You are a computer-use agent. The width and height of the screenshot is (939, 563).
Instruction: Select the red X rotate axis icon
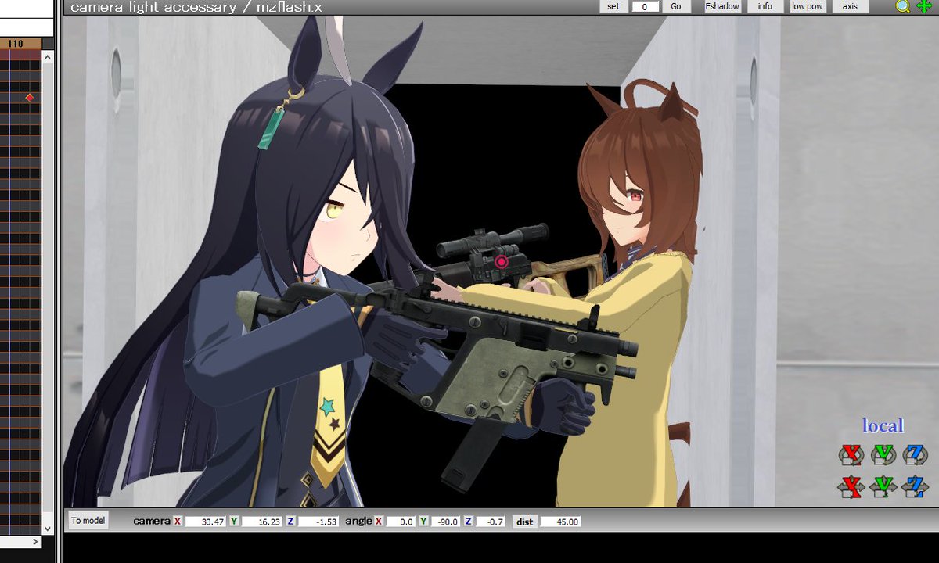click(850, 455)
